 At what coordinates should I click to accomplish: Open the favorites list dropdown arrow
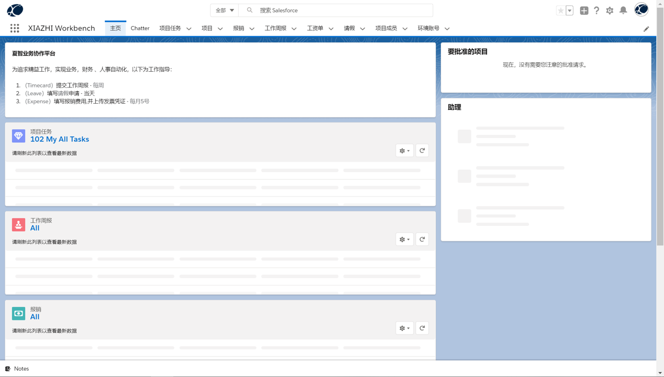(570, 10)
